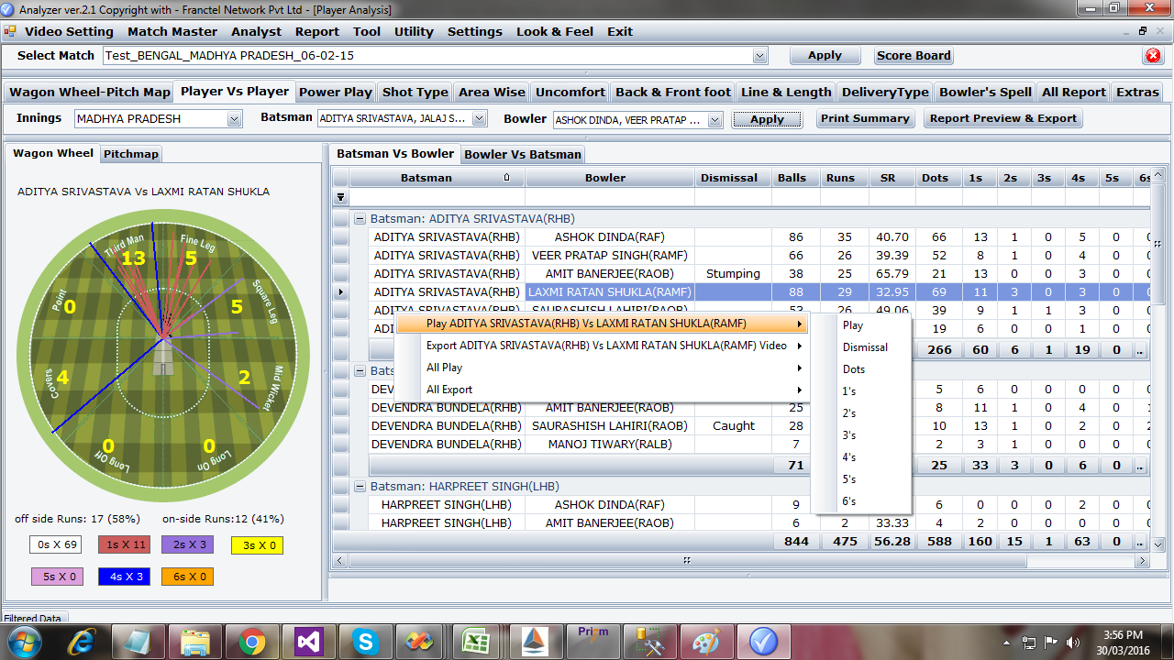Open Paint from the taskbar
The width and height of the screenshot is (1174, 660).
pyautogui.click(x=707, y=642)
